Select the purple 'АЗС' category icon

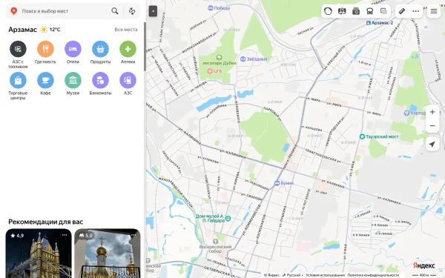(128, 80)
